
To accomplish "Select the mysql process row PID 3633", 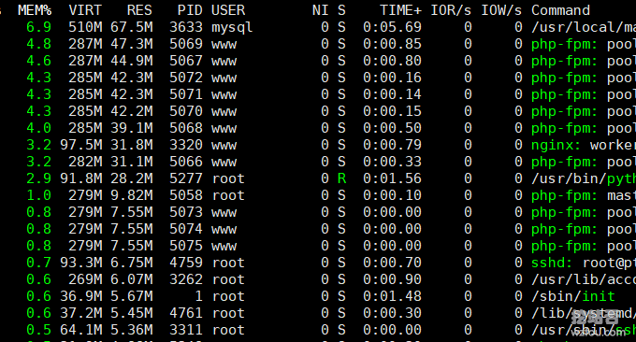I will pyautogui.click(x=318, y=27).
